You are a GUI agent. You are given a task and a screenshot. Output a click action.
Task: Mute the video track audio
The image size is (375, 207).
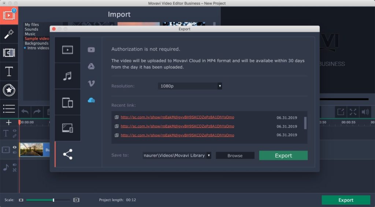click(15, 153)
